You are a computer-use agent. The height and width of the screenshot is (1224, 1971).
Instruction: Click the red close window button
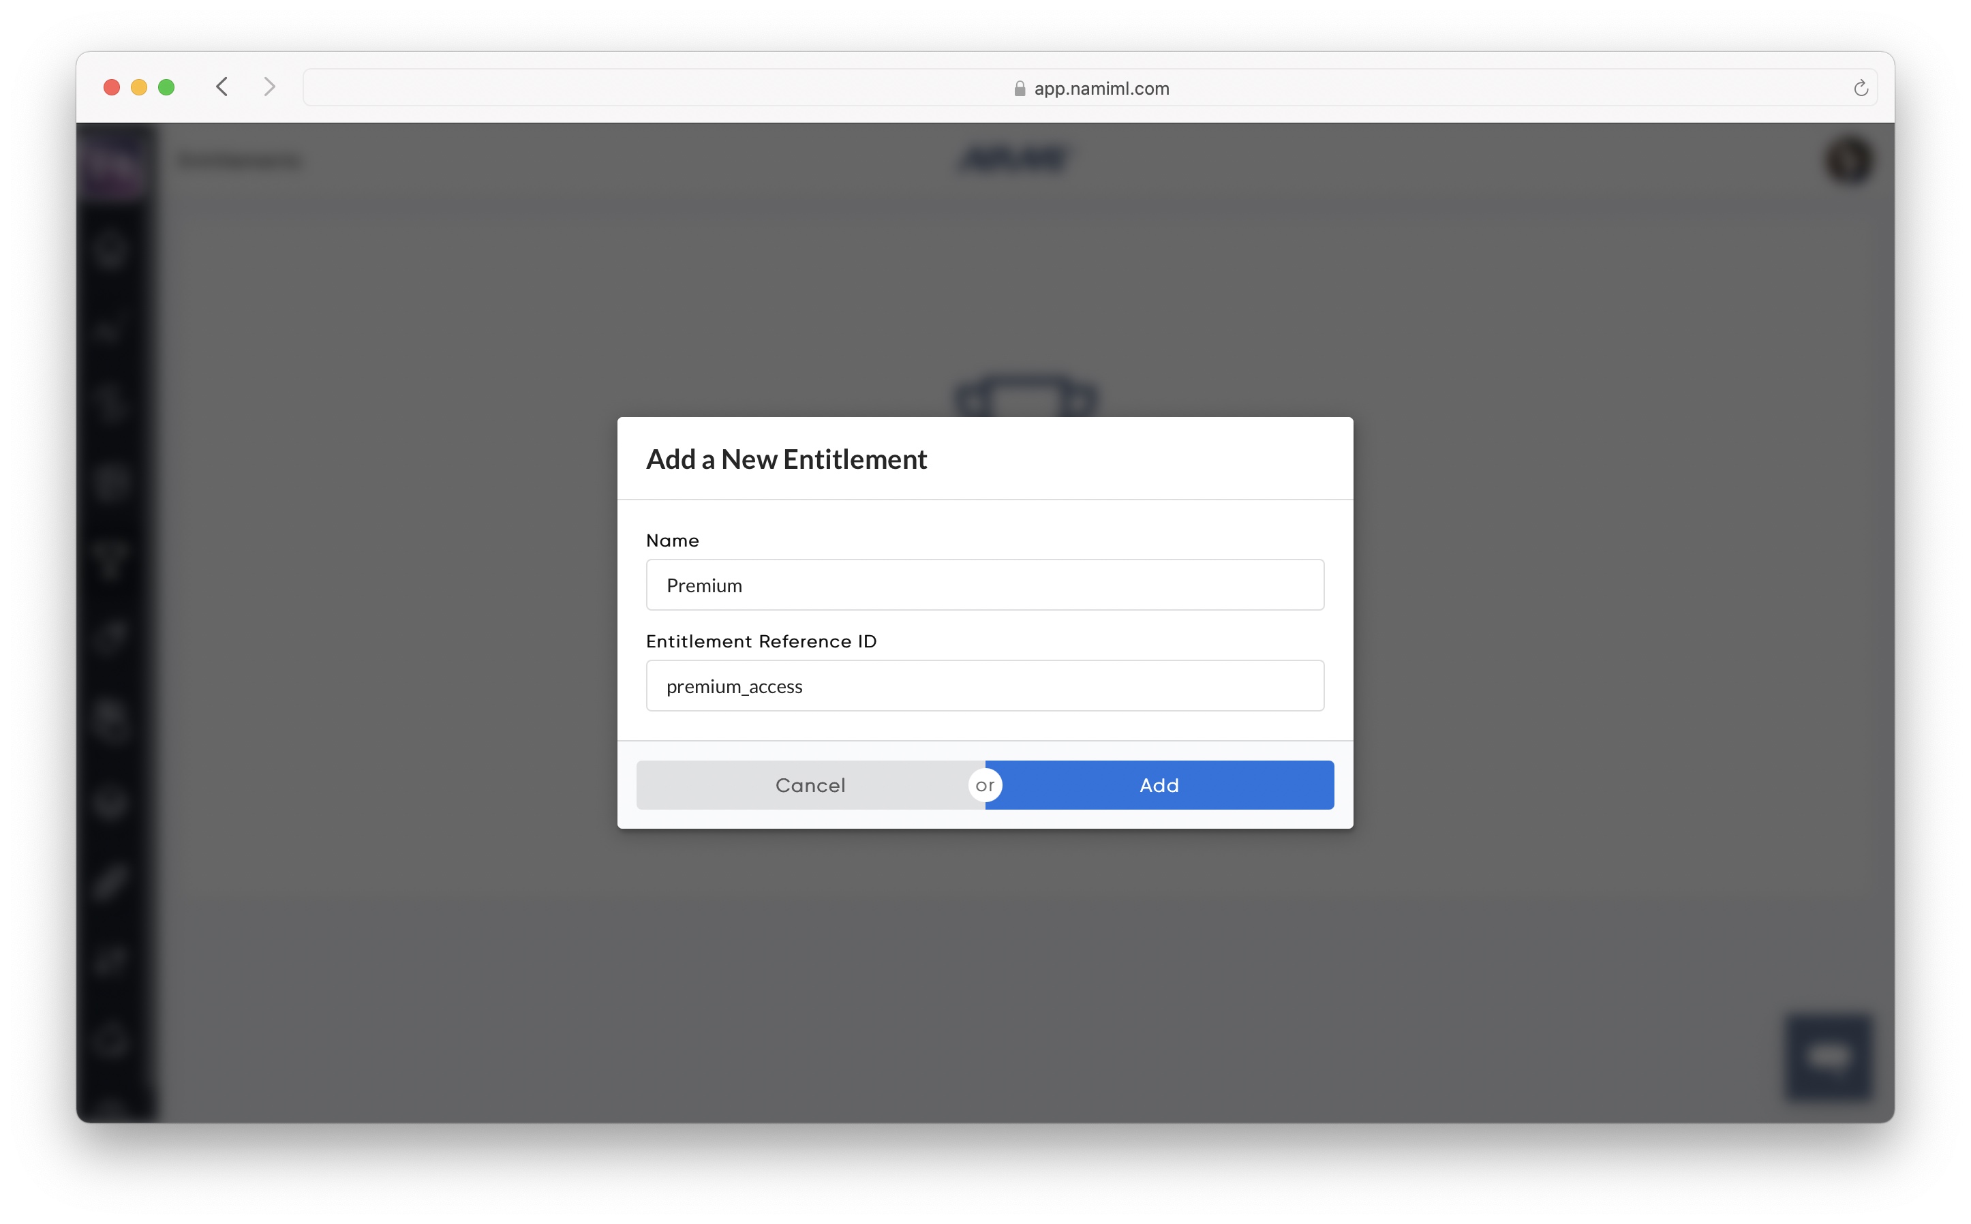point(112,87)
